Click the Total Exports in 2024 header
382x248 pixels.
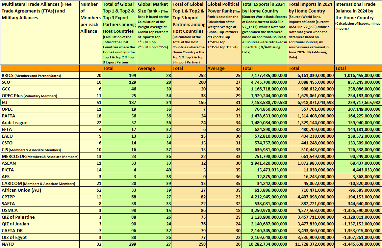(x=264, y=33)
